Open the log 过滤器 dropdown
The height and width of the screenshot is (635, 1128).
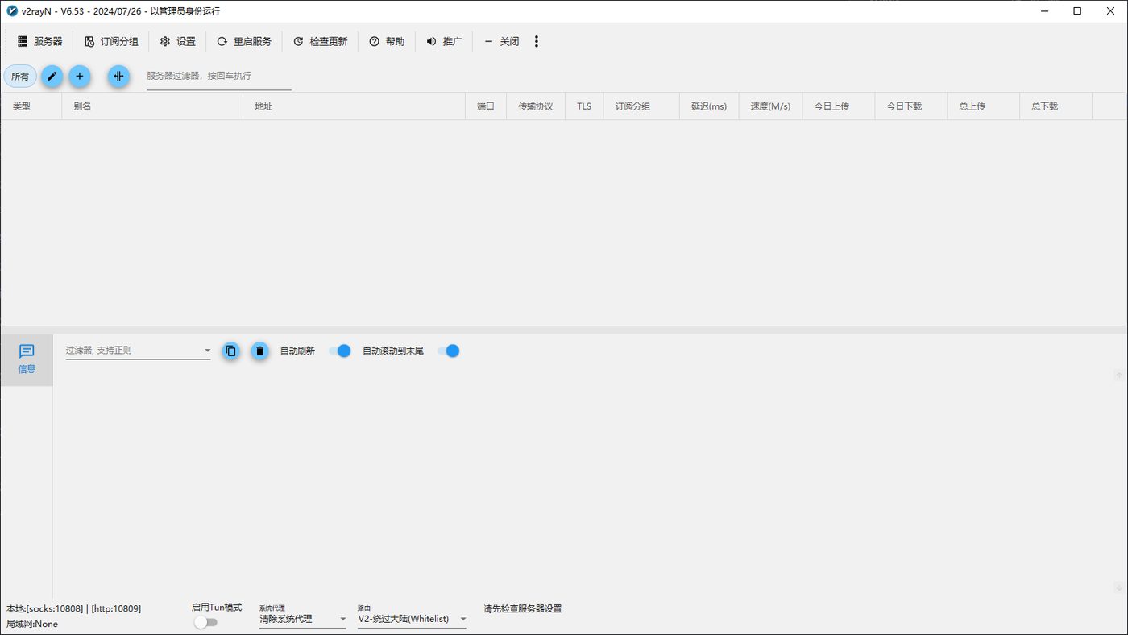coord(138,351)
